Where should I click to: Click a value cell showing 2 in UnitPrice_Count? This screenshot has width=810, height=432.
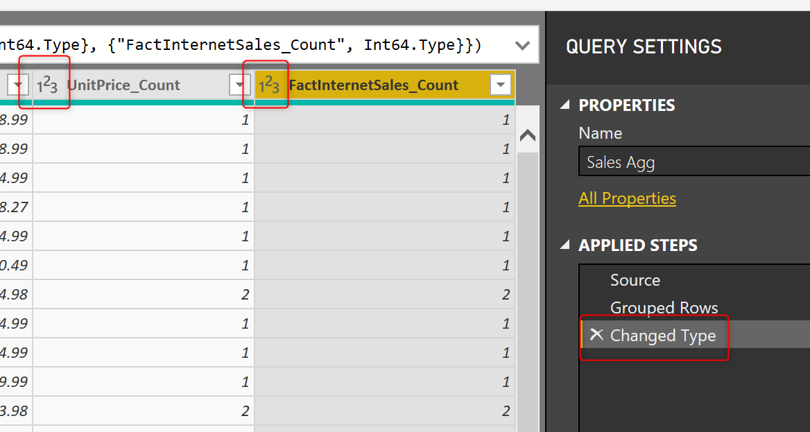pos(245,294)
